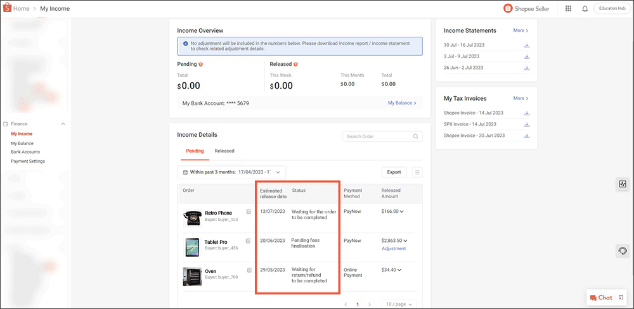
Task: Collapse the Finance sidebar section
Action: (63, 124)
